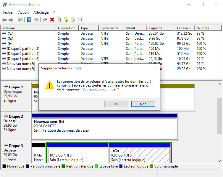The height and width of the screenshot is (177, 223).
Task: Click the disk pane scroll up arrow
Action: 219,84
